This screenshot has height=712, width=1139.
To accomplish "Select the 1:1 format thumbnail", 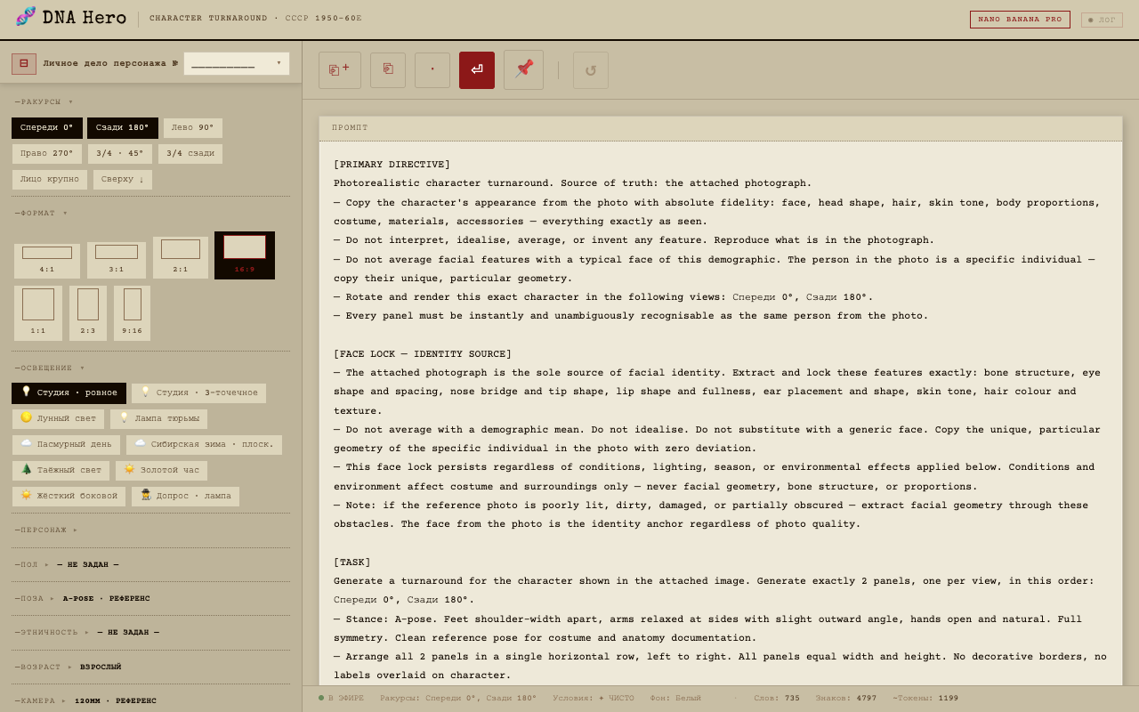I will tap(38, 312).
